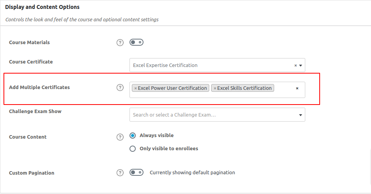
Task: Click the Excel Expertise Certification selection box
Action: tap(210, 65)
